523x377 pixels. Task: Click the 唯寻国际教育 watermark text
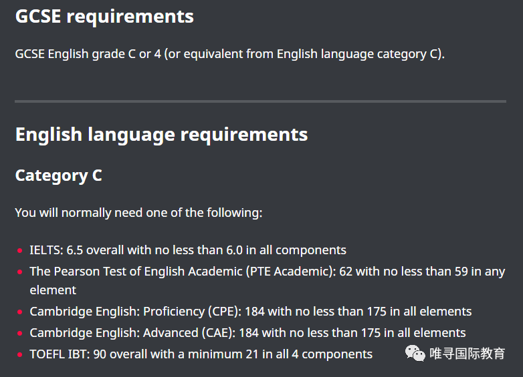tap(467, 354)
